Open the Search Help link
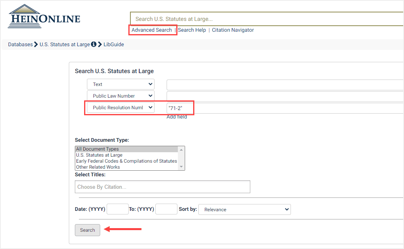This screenshot has width=404, height=249. click(x=192, y=30)
